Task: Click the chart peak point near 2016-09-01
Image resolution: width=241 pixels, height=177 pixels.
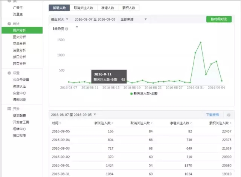Action: pyautogui.click(x=200, y=42)
